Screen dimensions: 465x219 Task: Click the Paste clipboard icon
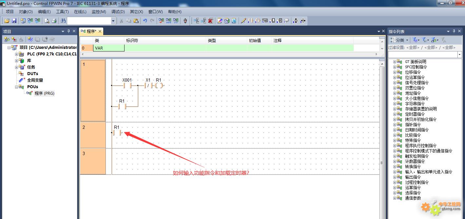[136, 21]
